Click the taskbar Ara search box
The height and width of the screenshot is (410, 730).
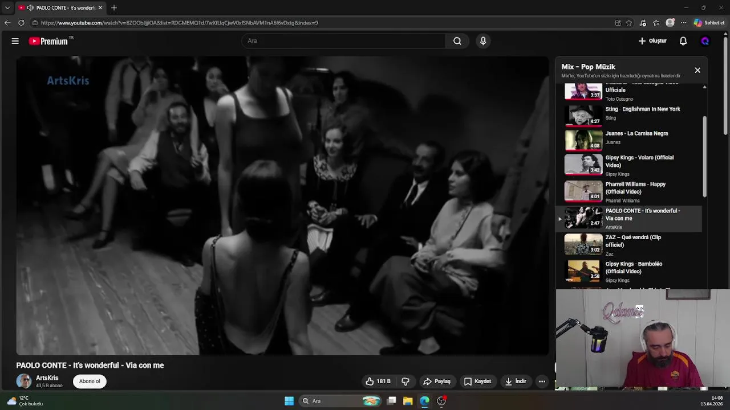[x=340, y=401]
